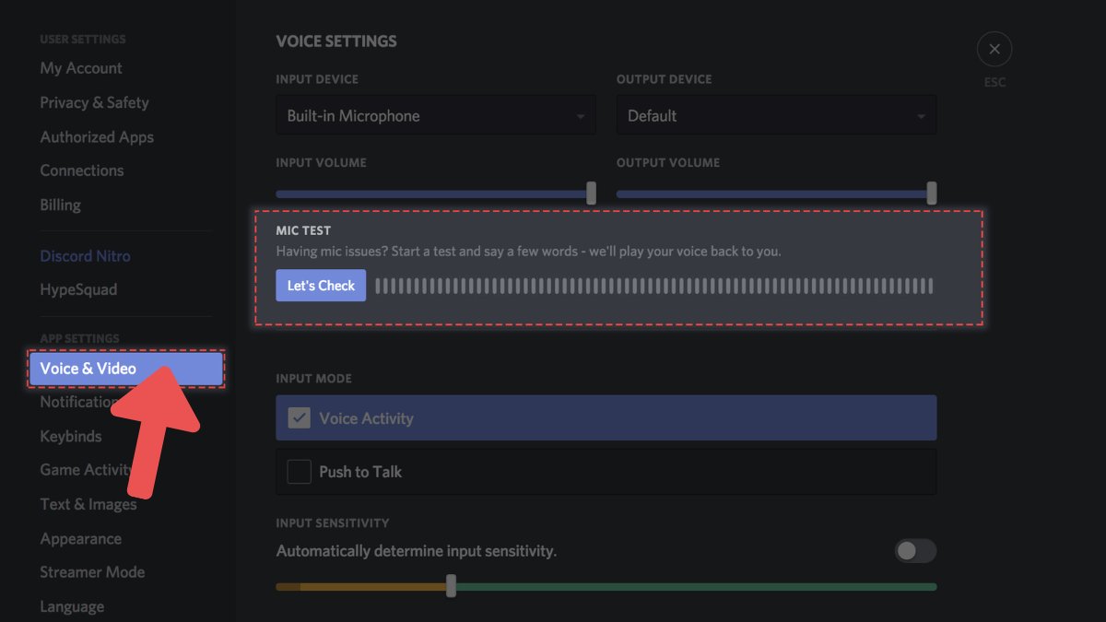Image resolution: width=1106 pixels, height=622 pixels.
Task: Click the Discord Nitro link
Action: (85, 256)
